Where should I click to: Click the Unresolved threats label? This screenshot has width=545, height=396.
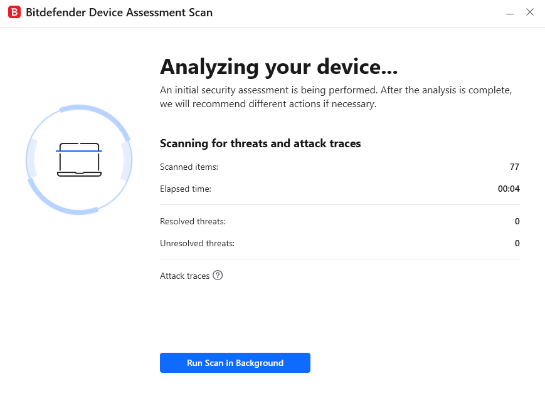(x=198, y=243)
